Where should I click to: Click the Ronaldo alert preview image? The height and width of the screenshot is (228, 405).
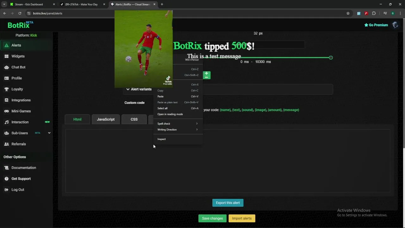[144, 49]
